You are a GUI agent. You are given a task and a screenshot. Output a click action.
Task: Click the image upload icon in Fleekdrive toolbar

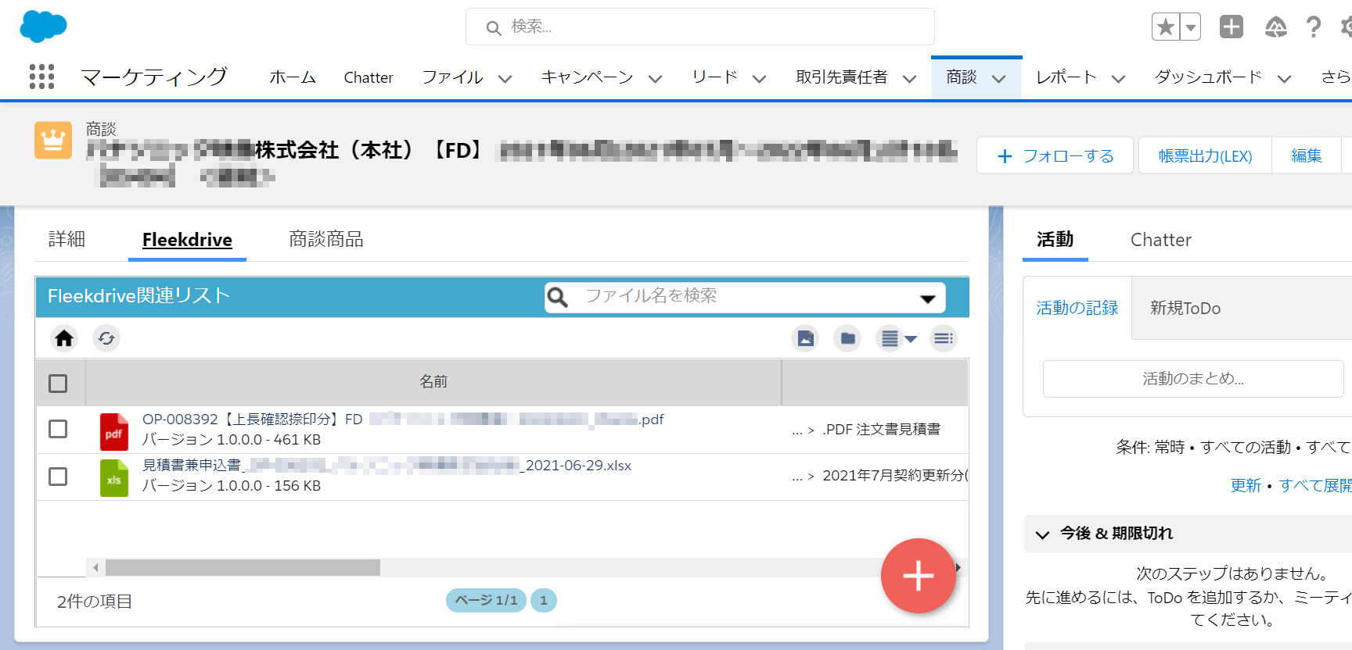(805, 338)
